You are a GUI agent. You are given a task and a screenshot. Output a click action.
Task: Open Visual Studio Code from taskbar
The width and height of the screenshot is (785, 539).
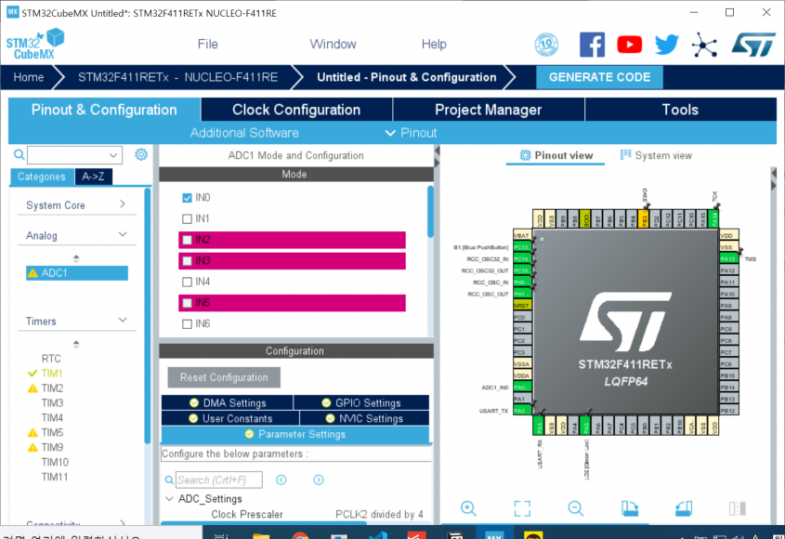click(377, 535)
